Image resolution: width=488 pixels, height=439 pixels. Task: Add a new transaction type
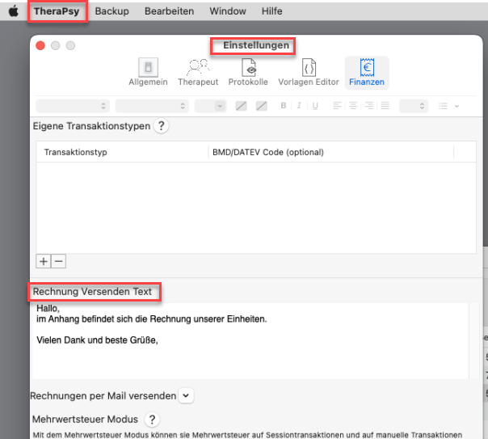click(x=44, y=261)
